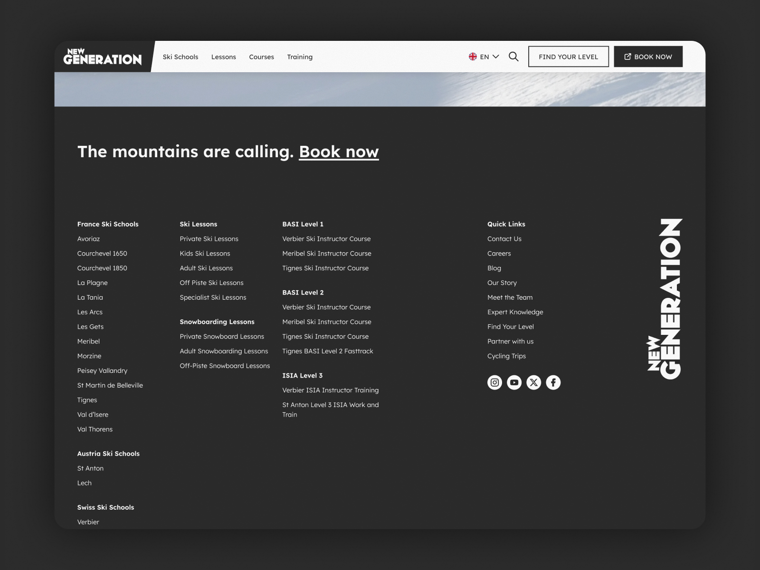
Task: Open the Val d'Isere link
Action: pyautogui.click(x=93, y=415)
